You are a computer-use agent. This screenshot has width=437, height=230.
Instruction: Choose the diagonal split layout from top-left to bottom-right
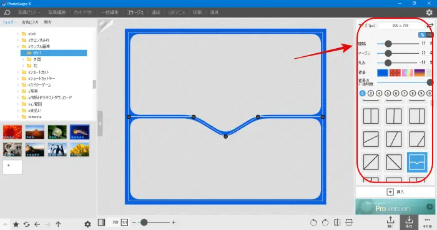[394, 162]
